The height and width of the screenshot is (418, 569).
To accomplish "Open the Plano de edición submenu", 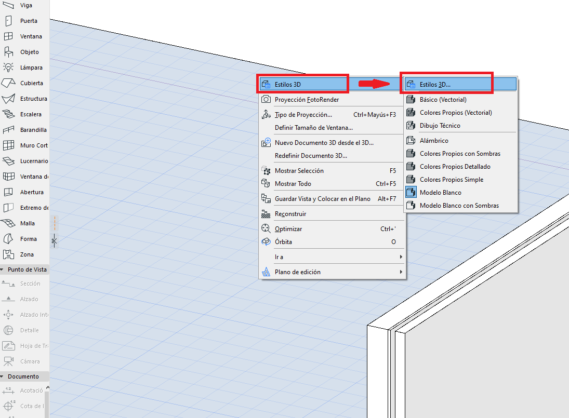I will coord(332,272).
